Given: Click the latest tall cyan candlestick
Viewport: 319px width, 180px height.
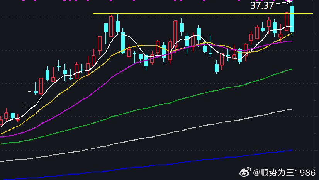Looking at the screenshot, I should pos(292,19).
